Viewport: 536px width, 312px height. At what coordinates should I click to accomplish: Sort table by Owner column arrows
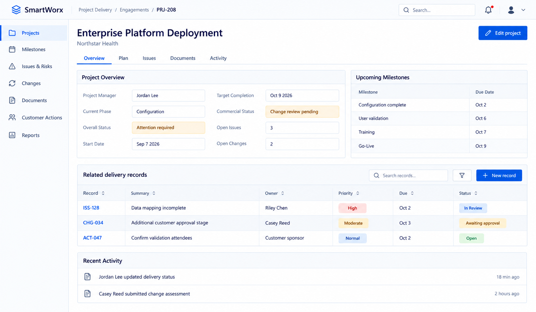283,193
